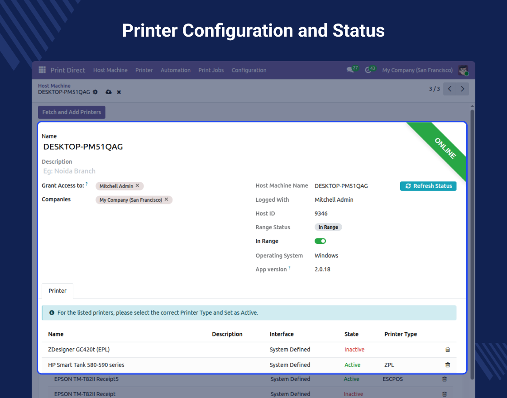Viewport: 507px width, 398px height.
Task: Remove the My Company (San Francisco) tag
Action: click(166, 199)
